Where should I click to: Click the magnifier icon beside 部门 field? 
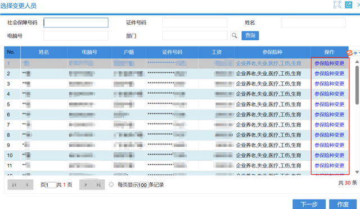(x=234, y=35)
